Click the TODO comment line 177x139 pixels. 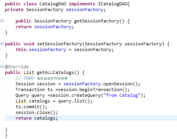(x=42, y=78)
